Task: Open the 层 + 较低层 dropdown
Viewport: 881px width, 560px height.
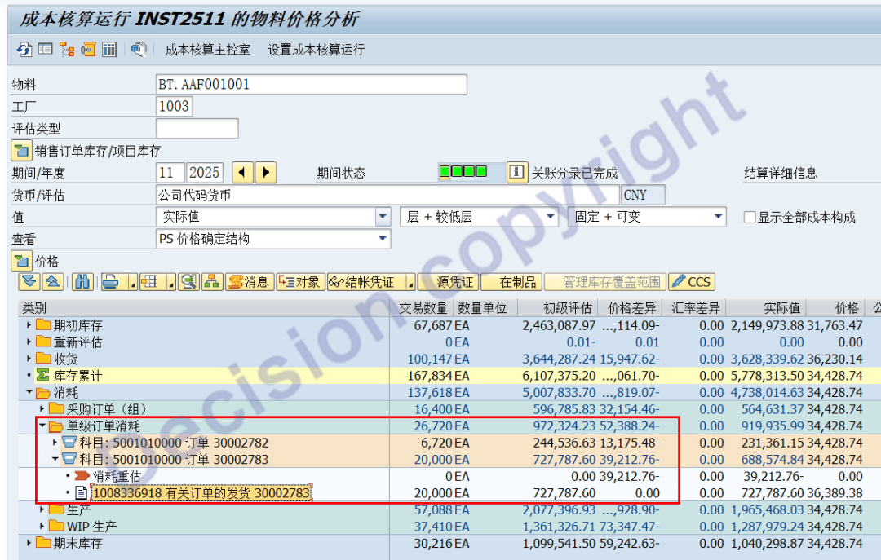Action: [551, 217]
